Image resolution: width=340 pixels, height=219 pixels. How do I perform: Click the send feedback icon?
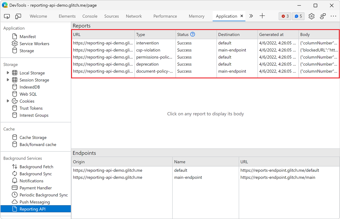coord(323,16)
